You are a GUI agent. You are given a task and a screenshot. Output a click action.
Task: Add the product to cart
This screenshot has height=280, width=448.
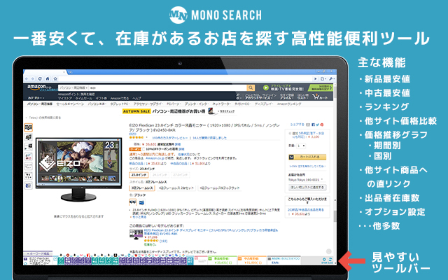click(x=307, y=157)
